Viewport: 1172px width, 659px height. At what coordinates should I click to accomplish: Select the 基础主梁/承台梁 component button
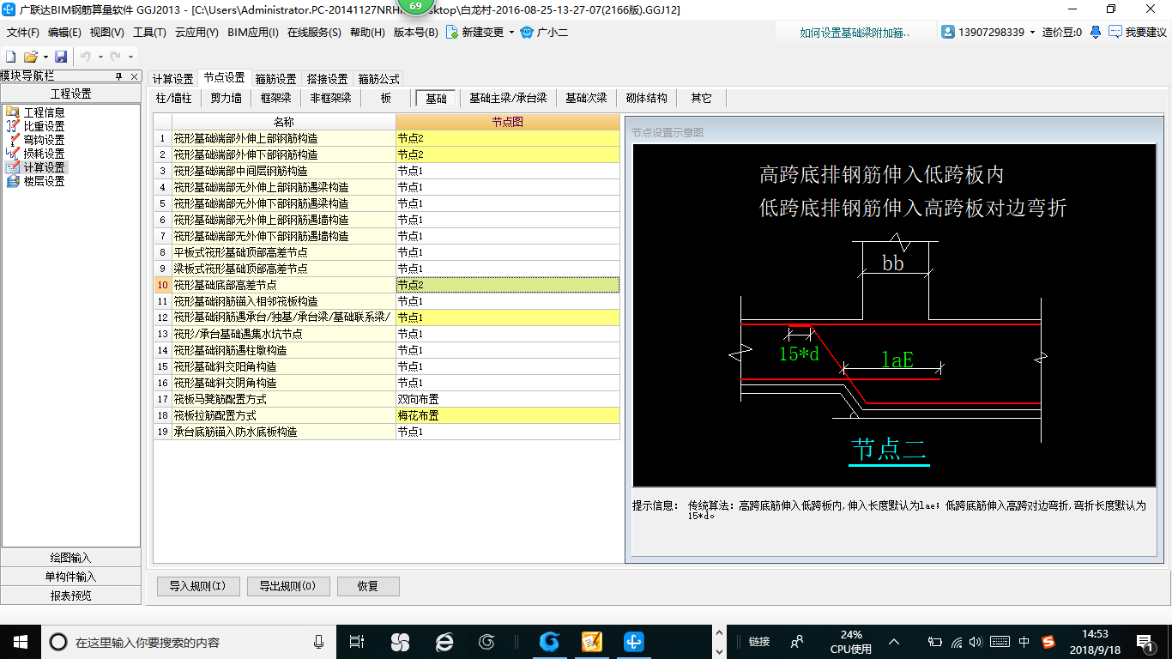[x=508, y=98]
